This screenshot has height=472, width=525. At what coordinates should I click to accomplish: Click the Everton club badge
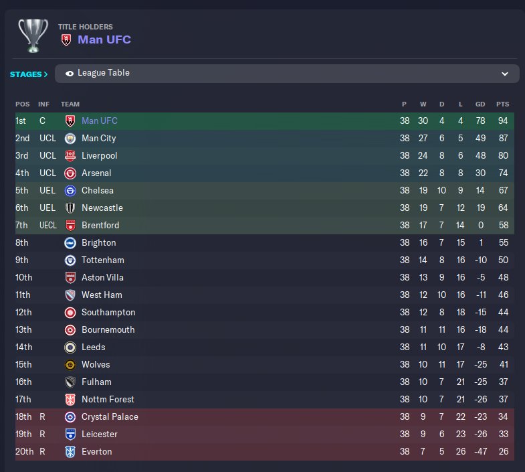coord(70,452)
